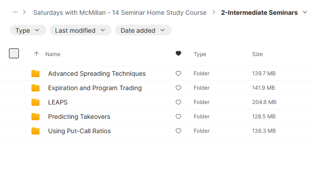
Task: Click the filled heart favorites column header
Action: [x=178, y=53]
